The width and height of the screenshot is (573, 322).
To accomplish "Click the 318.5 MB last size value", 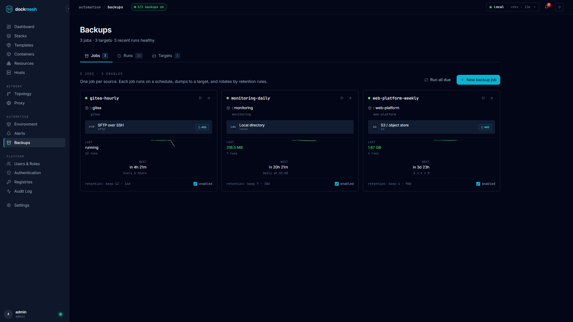I will pos(235,148).
